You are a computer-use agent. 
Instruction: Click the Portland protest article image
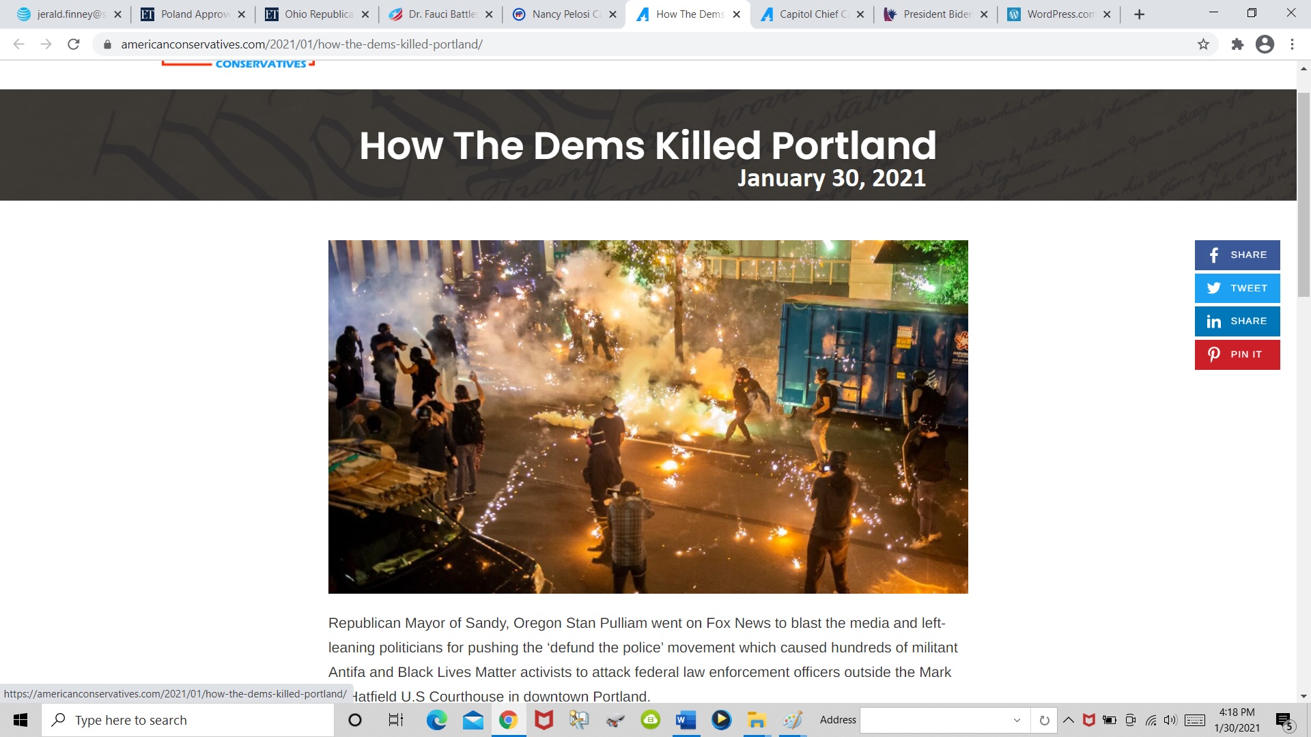[x=648, y=416]
